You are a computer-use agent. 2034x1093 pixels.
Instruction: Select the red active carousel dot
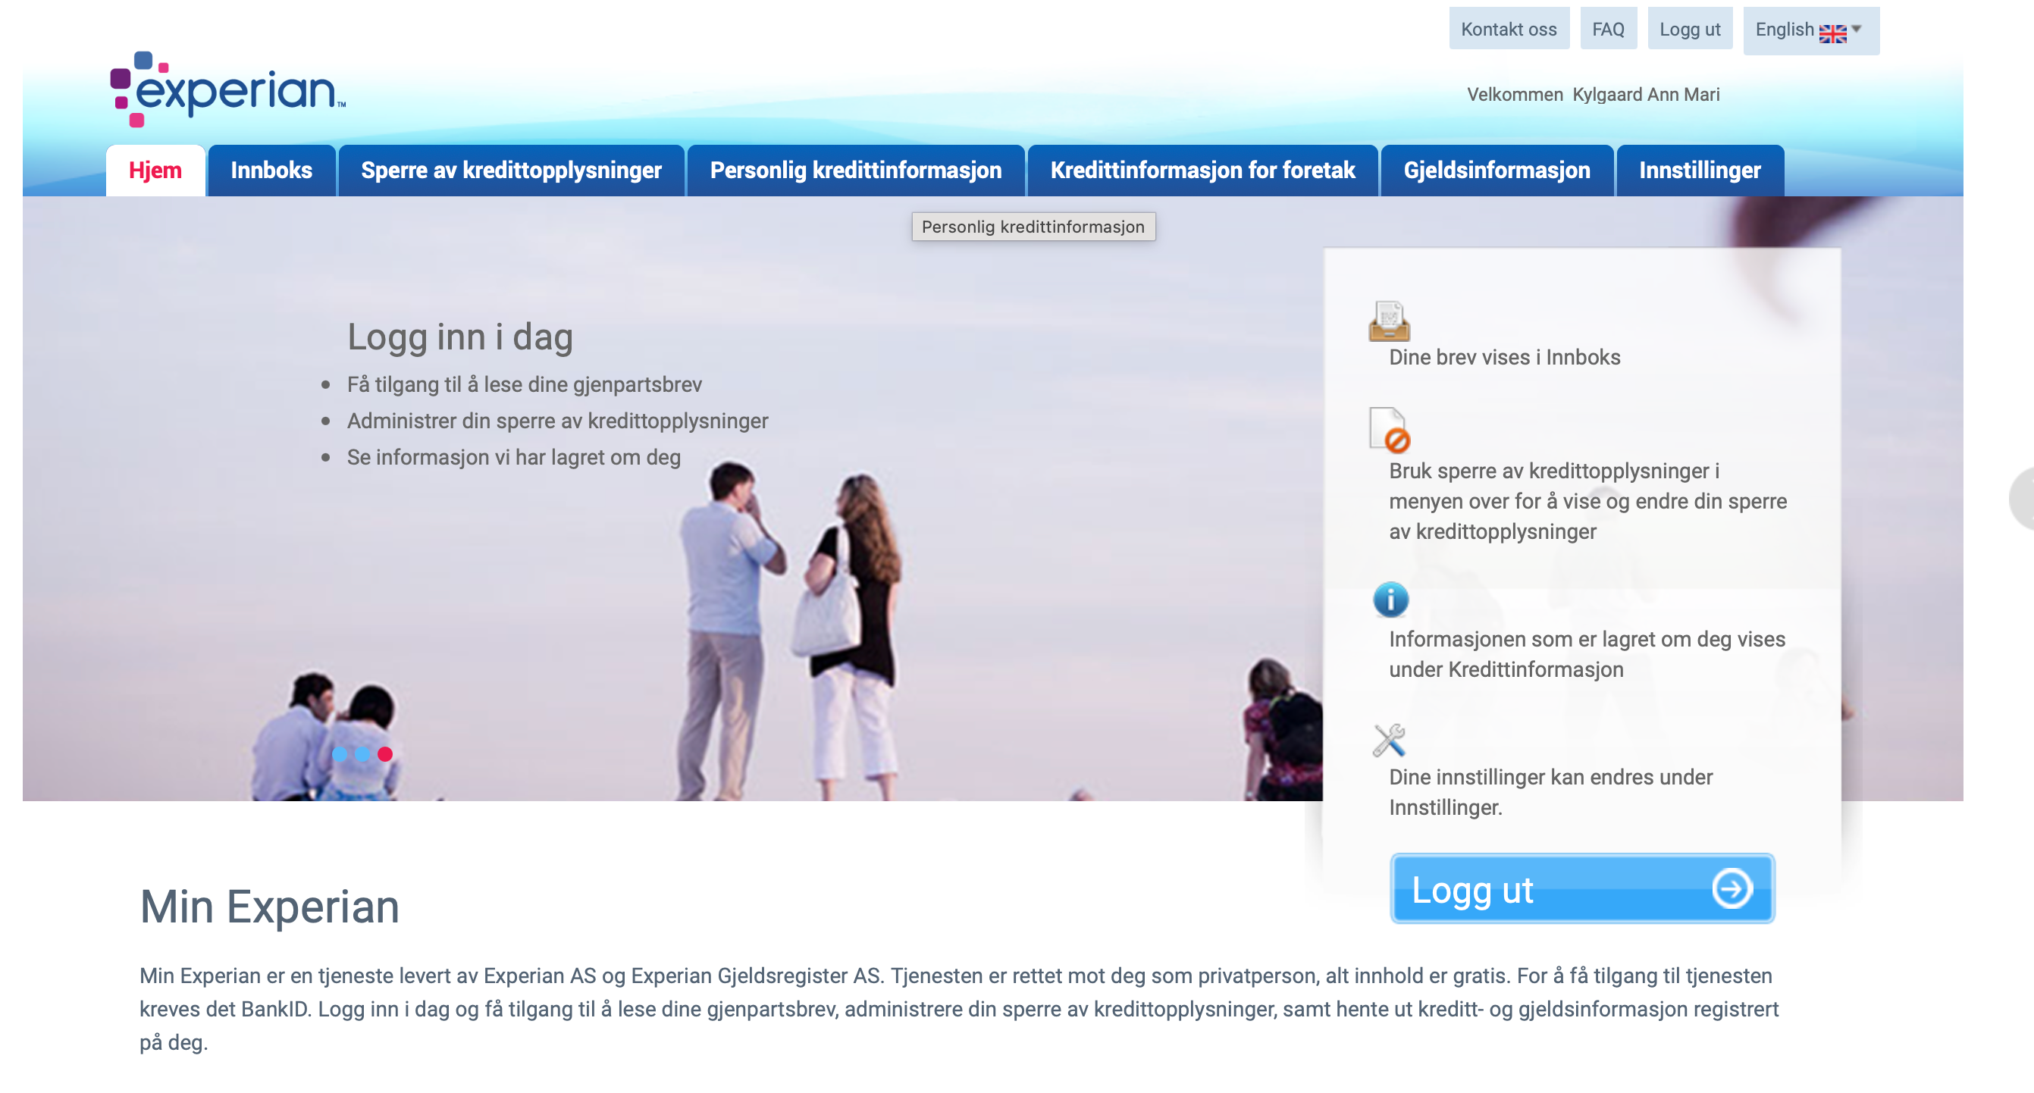pos(384,753)
